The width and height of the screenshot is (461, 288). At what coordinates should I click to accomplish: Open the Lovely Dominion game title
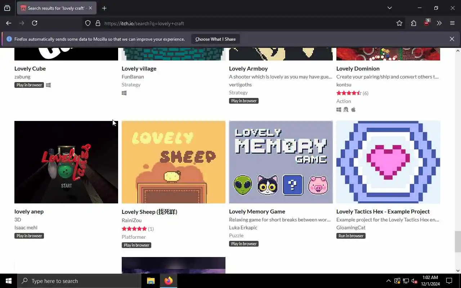click(x=358, y=68)
